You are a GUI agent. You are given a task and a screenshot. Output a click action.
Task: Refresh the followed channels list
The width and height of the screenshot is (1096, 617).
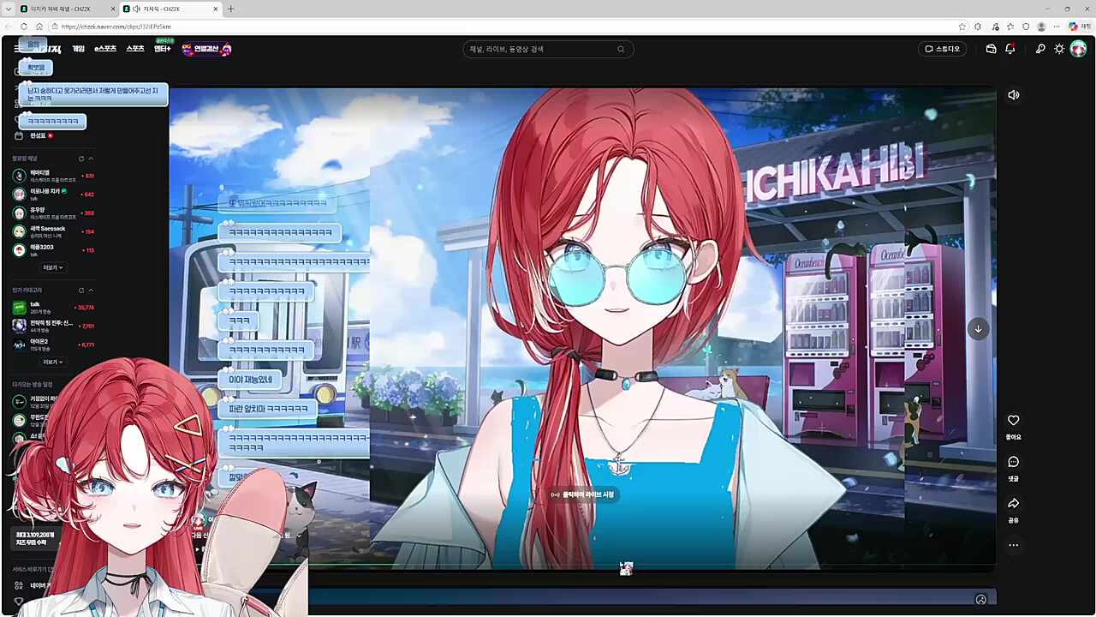[x=81, y=159]
